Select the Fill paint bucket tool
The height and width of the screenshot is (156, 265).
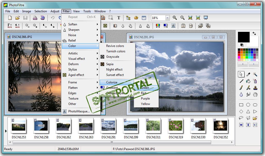pyautogui.click(x=248, y=81)
